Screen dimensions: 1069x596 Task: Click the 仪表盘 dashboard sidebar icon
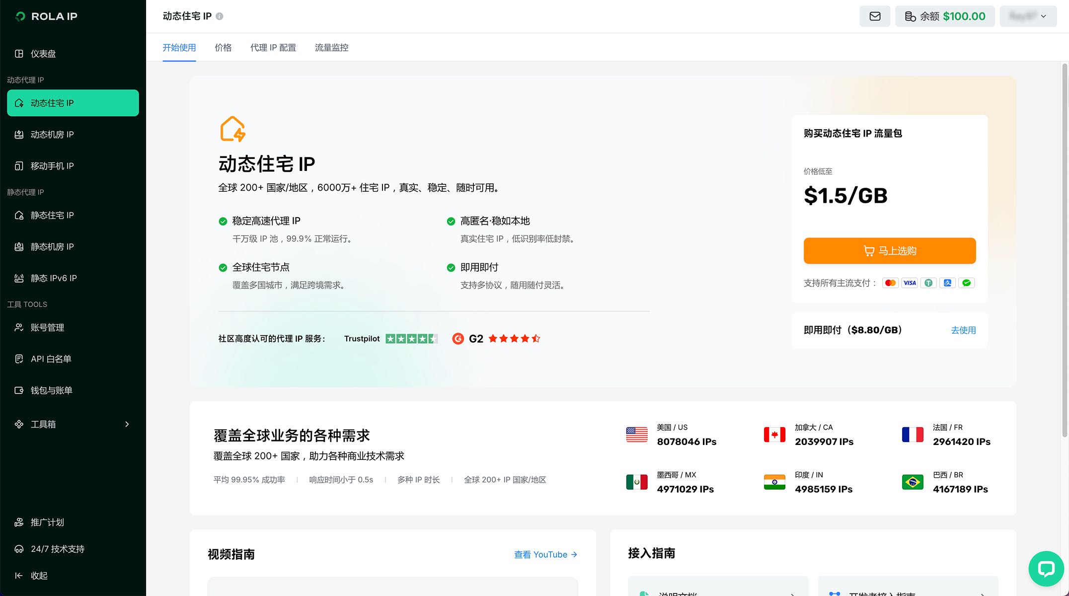(x=19, y=54)
